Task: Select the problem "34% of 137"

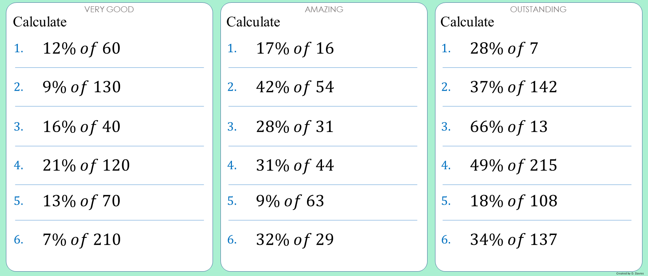Action: pyautogui.click(x=514, y=240)
